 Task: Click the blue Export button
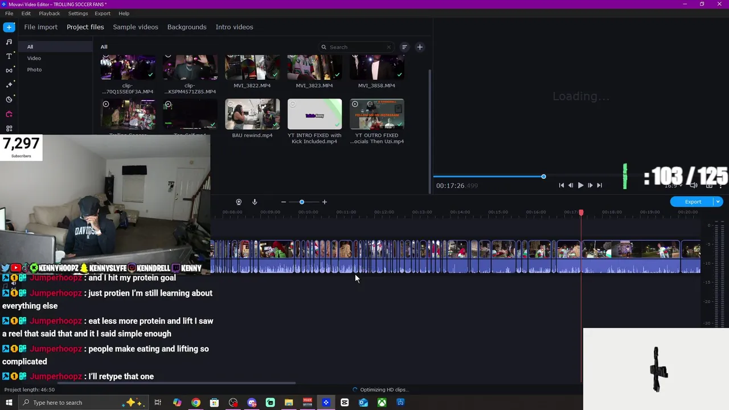(693, 202)
